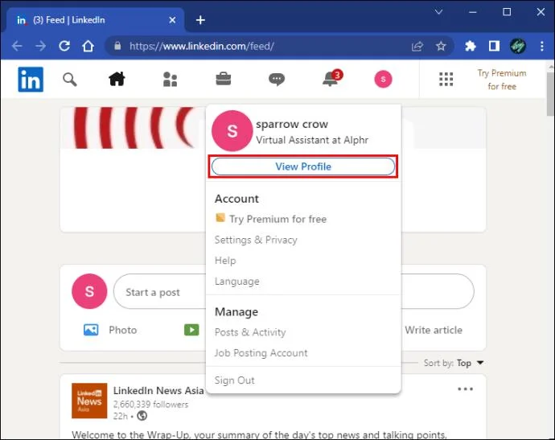The image size is (555, 440).
Task: Click sparrow crow name in dropdown
Action: click(x=292, y=124)
